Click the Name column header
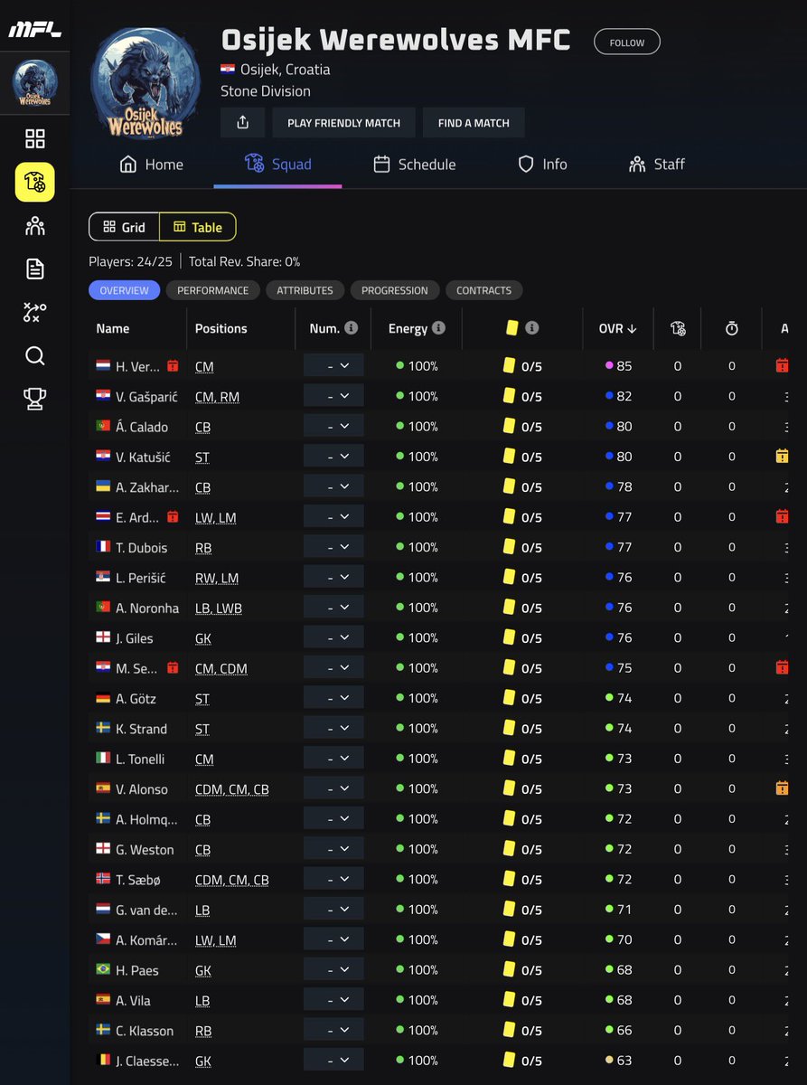This screenshot has height=1085, width=807. tap(113, 328)
